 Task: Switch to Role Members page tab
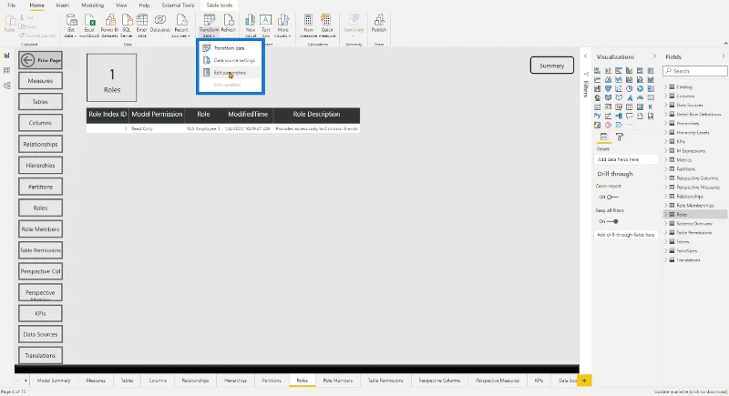(x=337, y=381)
